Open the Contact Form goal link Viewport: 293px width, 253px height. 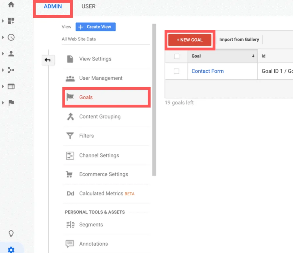click(x=207, y=71)
